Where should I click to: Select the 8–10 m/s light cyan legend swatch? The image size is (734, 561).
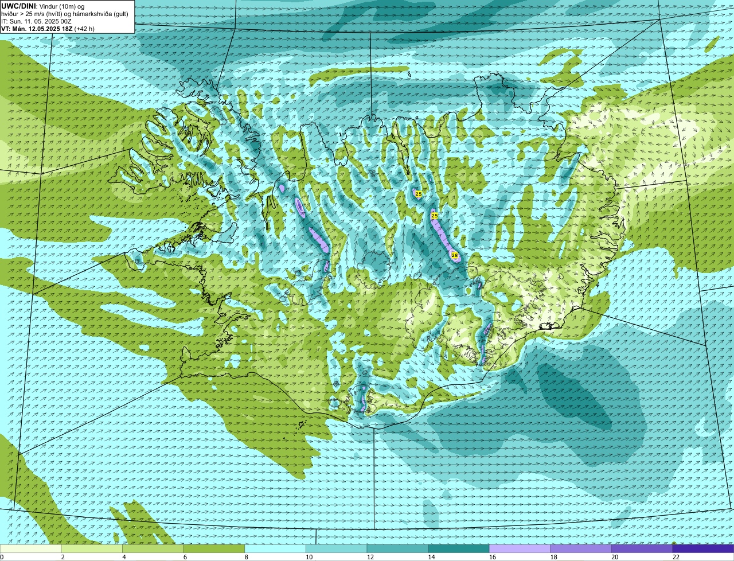click(275, 548)
